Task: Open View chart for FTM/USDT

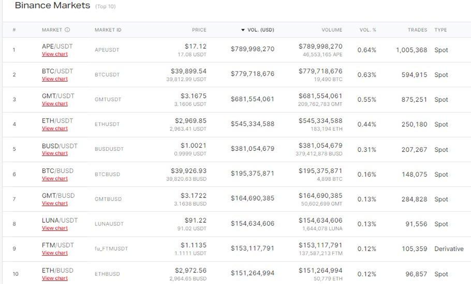Action: (55, 253)
